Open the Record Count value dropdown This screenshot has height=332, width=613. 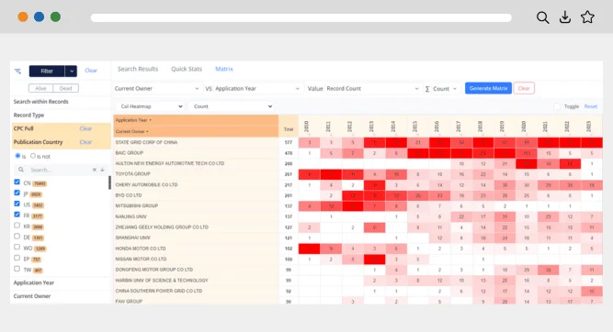click(x=372, y=89)
